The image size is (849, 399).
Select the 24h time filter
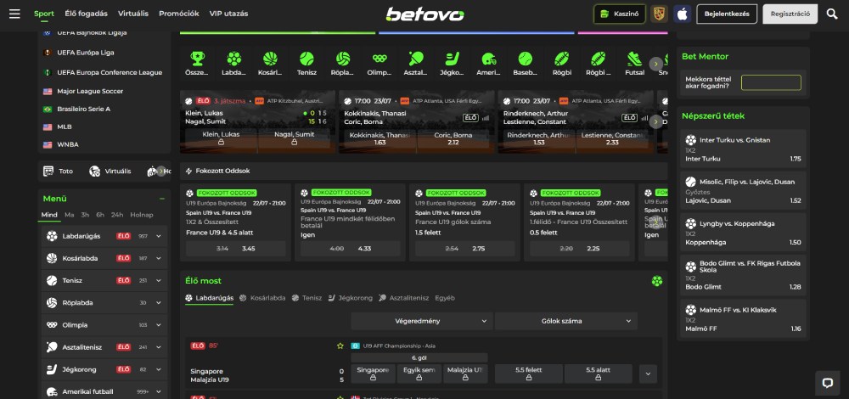point(117,215)
